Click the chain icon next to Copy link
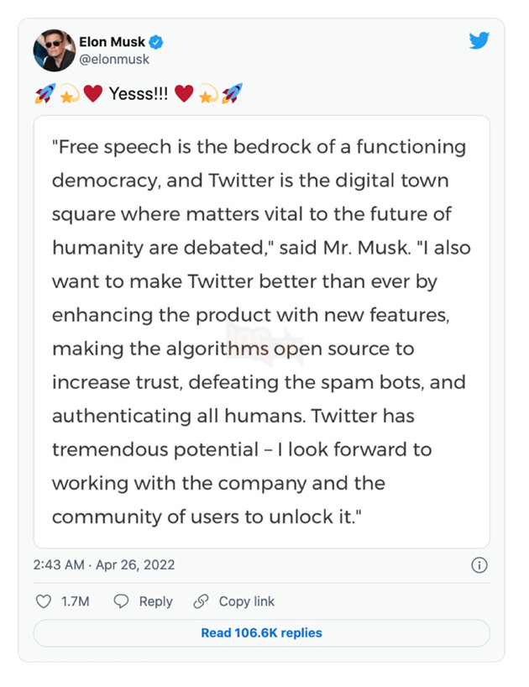Image resolution: width=529 pixels, height=687 pixels. 200,601
